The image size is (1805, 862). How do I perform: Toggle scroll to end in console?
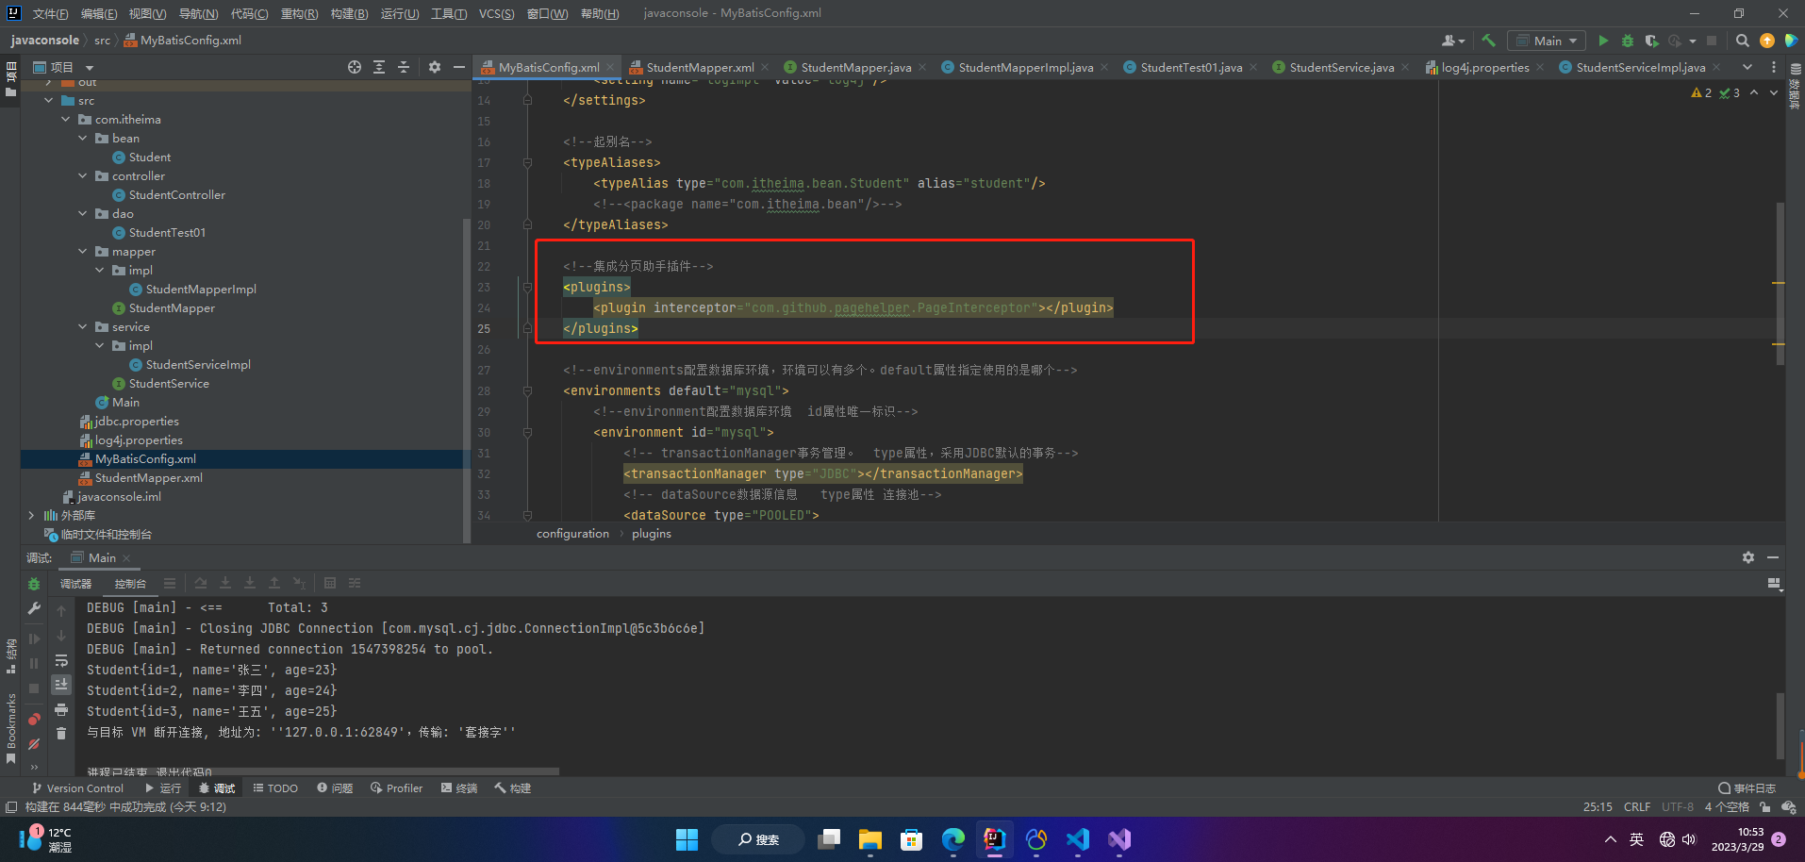click(61, 684)
